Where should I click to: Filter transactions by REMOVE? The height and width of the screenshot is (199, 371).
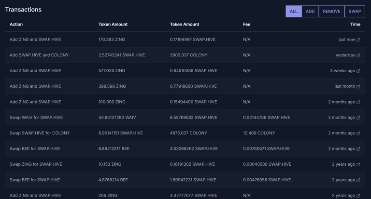332,12
